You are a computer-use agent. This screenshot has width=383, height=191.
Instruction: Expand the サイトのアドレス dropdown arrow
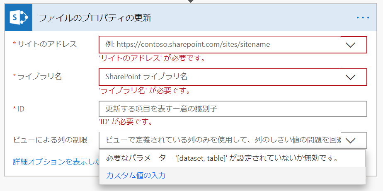click(x=351, y=45)
